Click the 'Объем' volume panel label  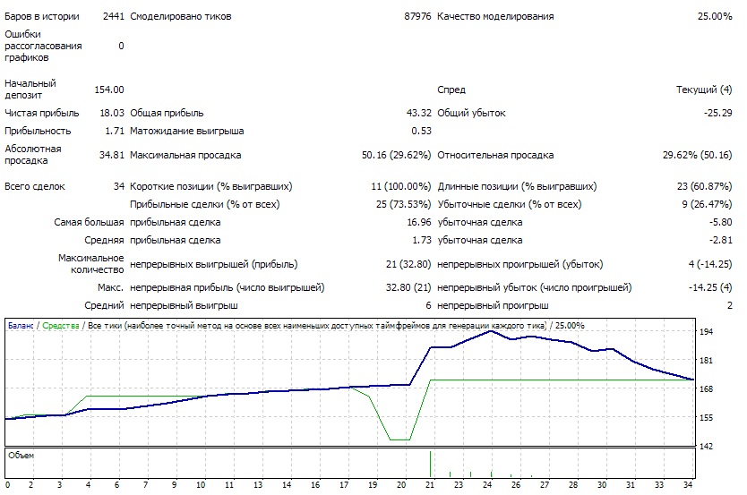click(x=21, y=456)
